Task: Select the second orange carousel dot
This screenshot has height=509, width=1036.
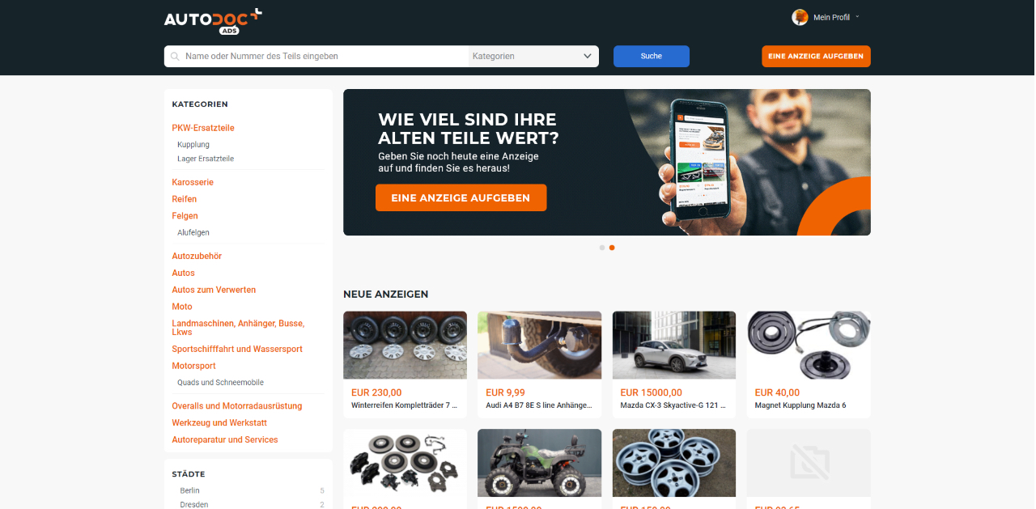Action: click(612, 248)
